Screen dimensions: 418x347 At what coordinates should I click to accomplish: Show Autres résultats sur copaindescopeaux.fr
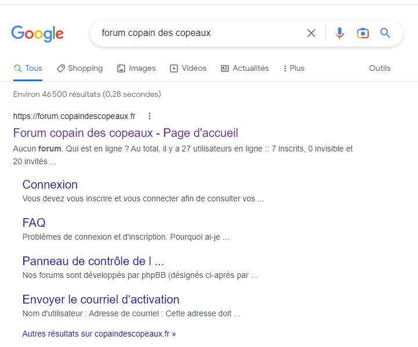99,334
